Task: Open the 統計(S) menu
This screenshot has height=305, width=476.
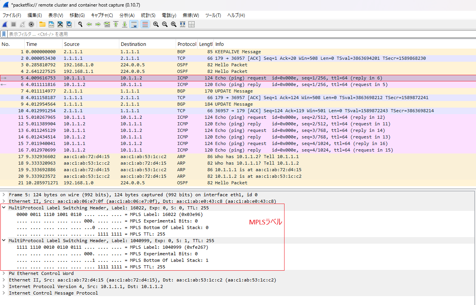Action: tap(148, 15)
